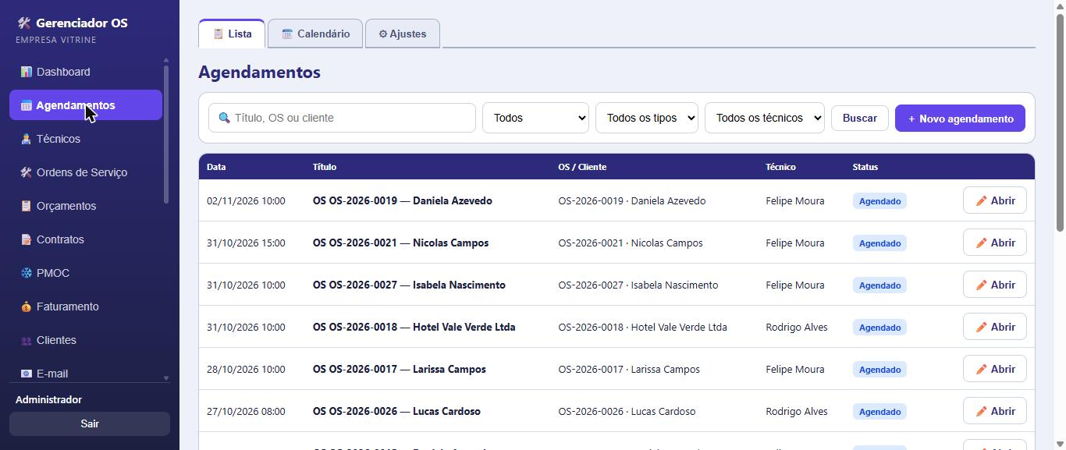Click pencil icon in Lucas Cardoso row

pyautogui.click(x=982, y=411)
